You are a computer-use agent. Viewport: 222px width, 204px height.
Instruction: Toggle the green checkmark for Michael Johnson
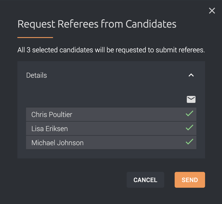189,142
